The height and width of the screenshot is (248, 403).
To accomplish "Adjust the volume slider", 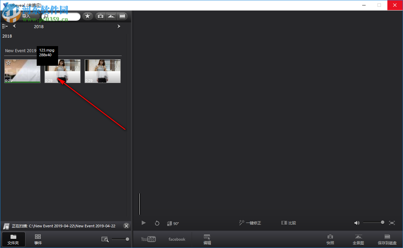I will click(x=374, y=222).
